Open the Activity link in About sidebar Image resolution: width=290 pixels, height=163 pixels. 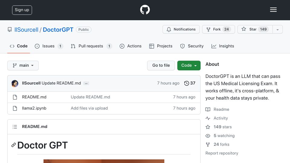(x=217, y=118)
